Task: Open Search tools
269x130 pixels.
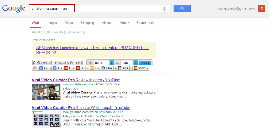Action: coord(145,23)
